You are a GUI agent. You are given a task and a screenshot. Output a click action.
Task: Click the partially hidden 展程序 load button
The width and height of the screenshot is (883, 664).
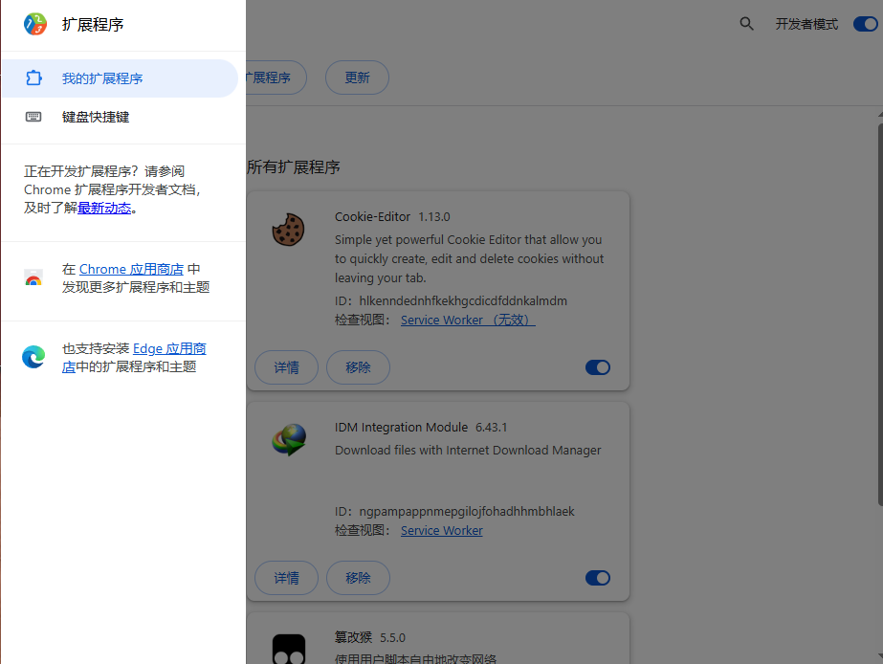[x=276, y=77]
